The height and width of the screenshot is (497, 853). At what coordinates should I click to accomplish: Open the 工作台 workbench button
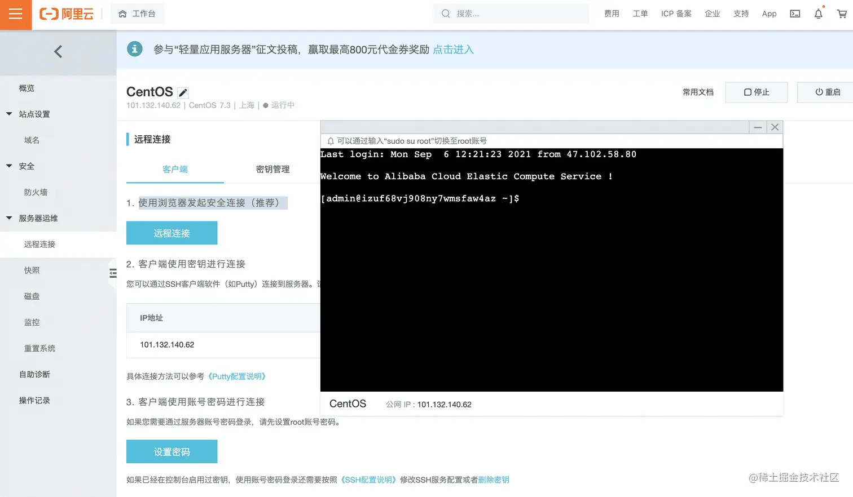[x=137, y=14]
